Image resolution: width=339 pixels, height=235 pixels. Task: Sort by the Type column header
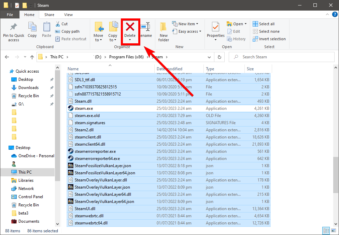pyautogui.click(x=224, y=69)
